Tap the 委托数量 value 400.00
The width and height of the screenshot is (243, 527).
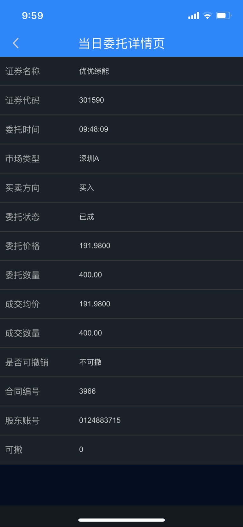click(x=90, y=275)
